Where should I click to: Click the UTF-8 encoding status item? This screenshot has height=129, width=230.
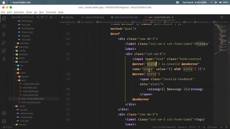click(192, 127)
